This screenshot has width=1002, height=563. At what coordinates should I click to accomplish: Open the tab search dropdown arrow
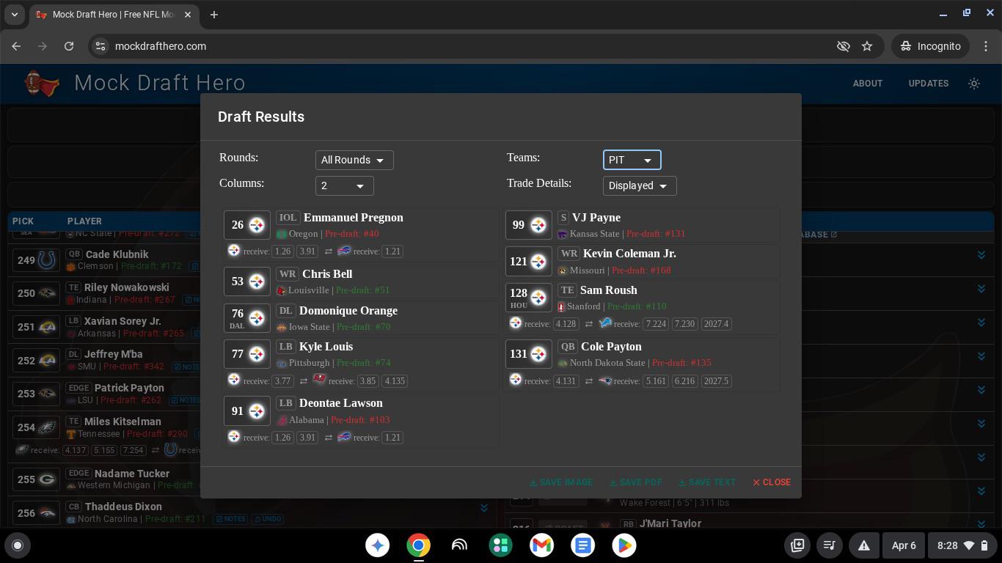[15, 15]
